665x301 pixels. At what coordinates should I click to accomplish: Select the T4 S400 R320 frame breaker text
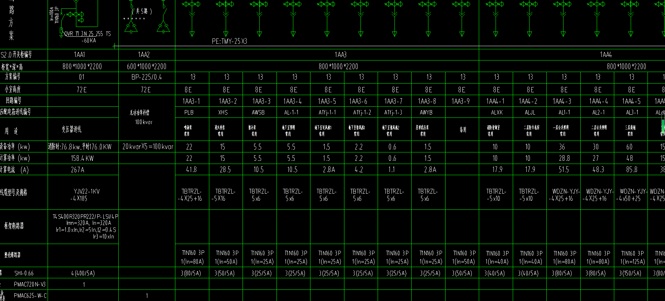tap(85, 217)
